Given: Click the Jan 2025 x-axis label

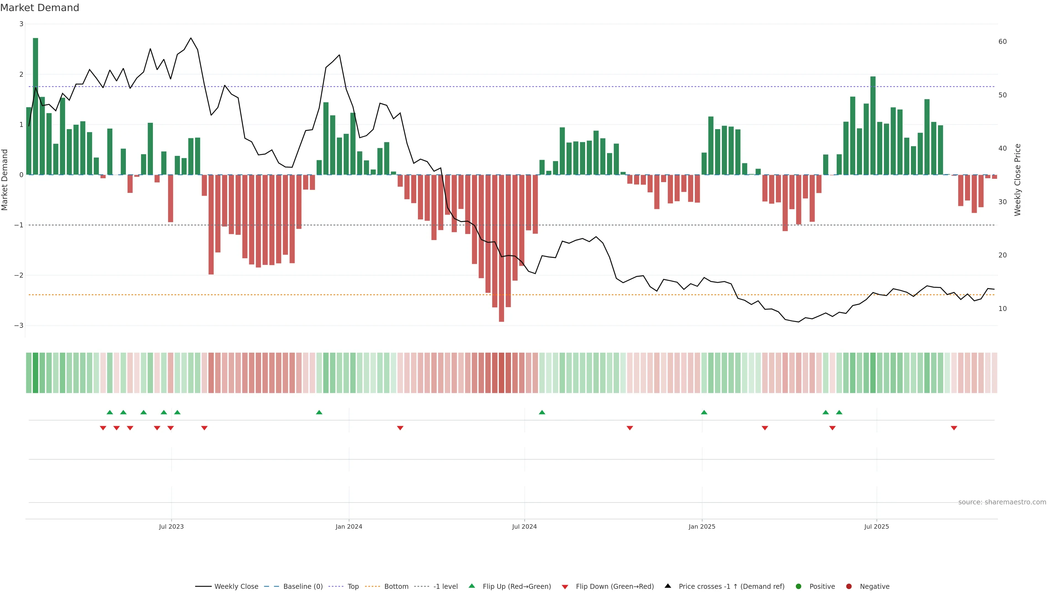Looking at the screenshot, I should 702,526.
